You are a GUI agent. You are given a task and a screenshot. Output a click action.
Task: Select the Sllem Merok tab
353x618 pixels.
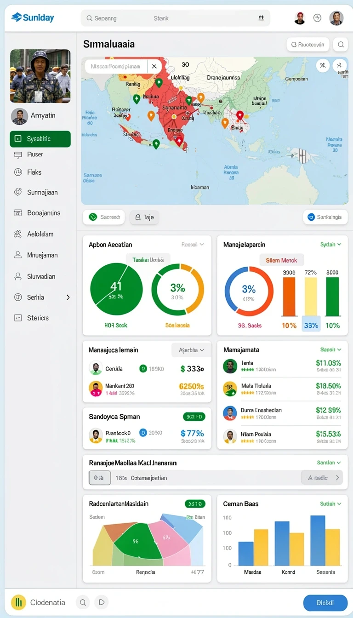click(x=281, y=260)
